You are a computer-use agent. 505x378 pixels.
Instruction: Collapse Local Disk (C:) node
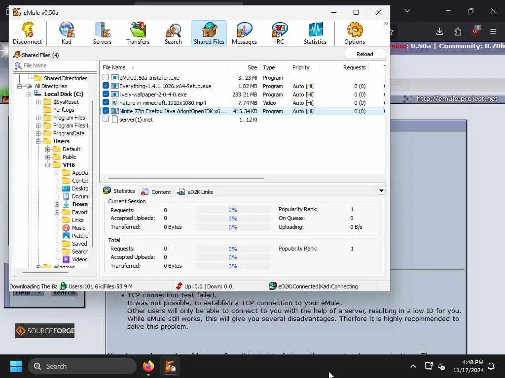coord(29,94)
